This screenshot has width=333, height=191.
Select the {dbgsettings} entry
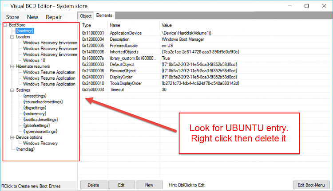[x=35, y=108]
